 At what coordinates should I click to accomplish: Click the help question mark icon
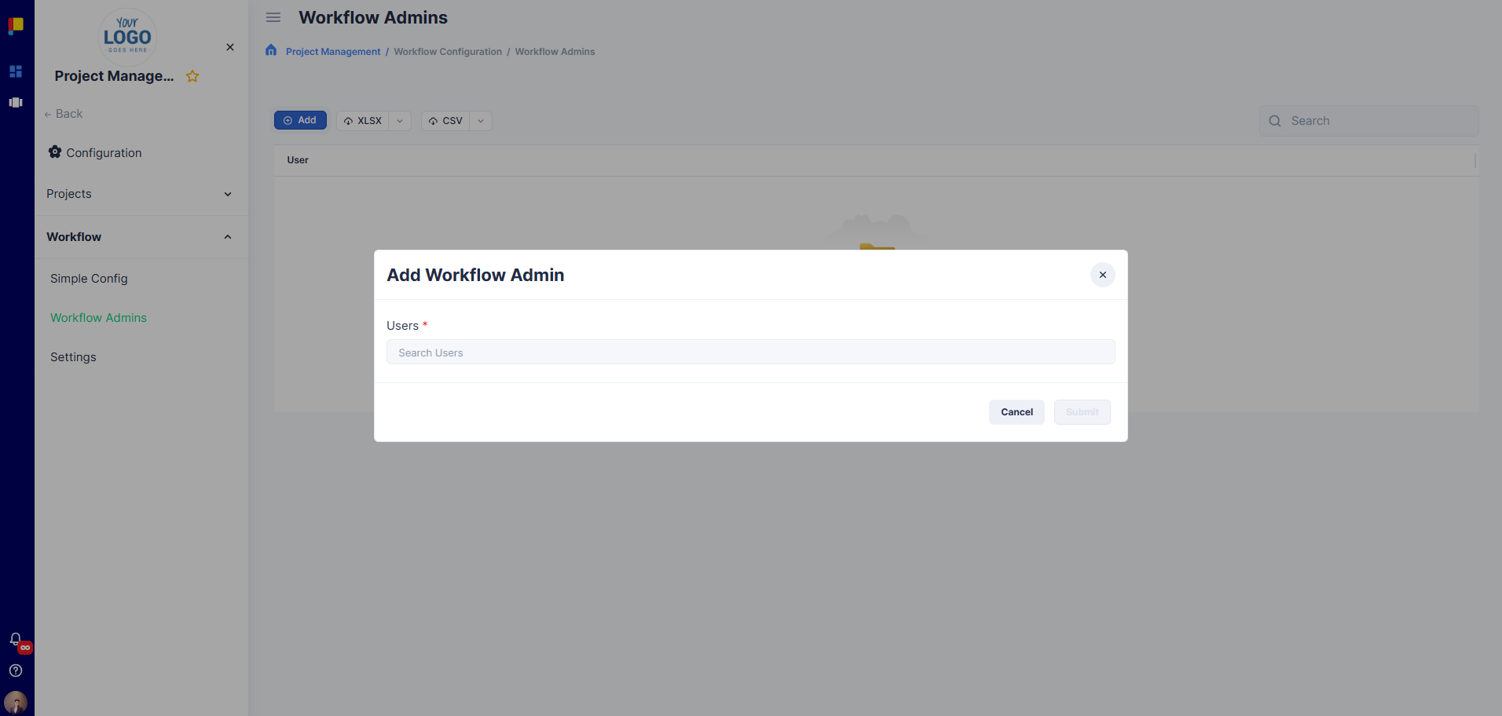click(x=15, y=670)
